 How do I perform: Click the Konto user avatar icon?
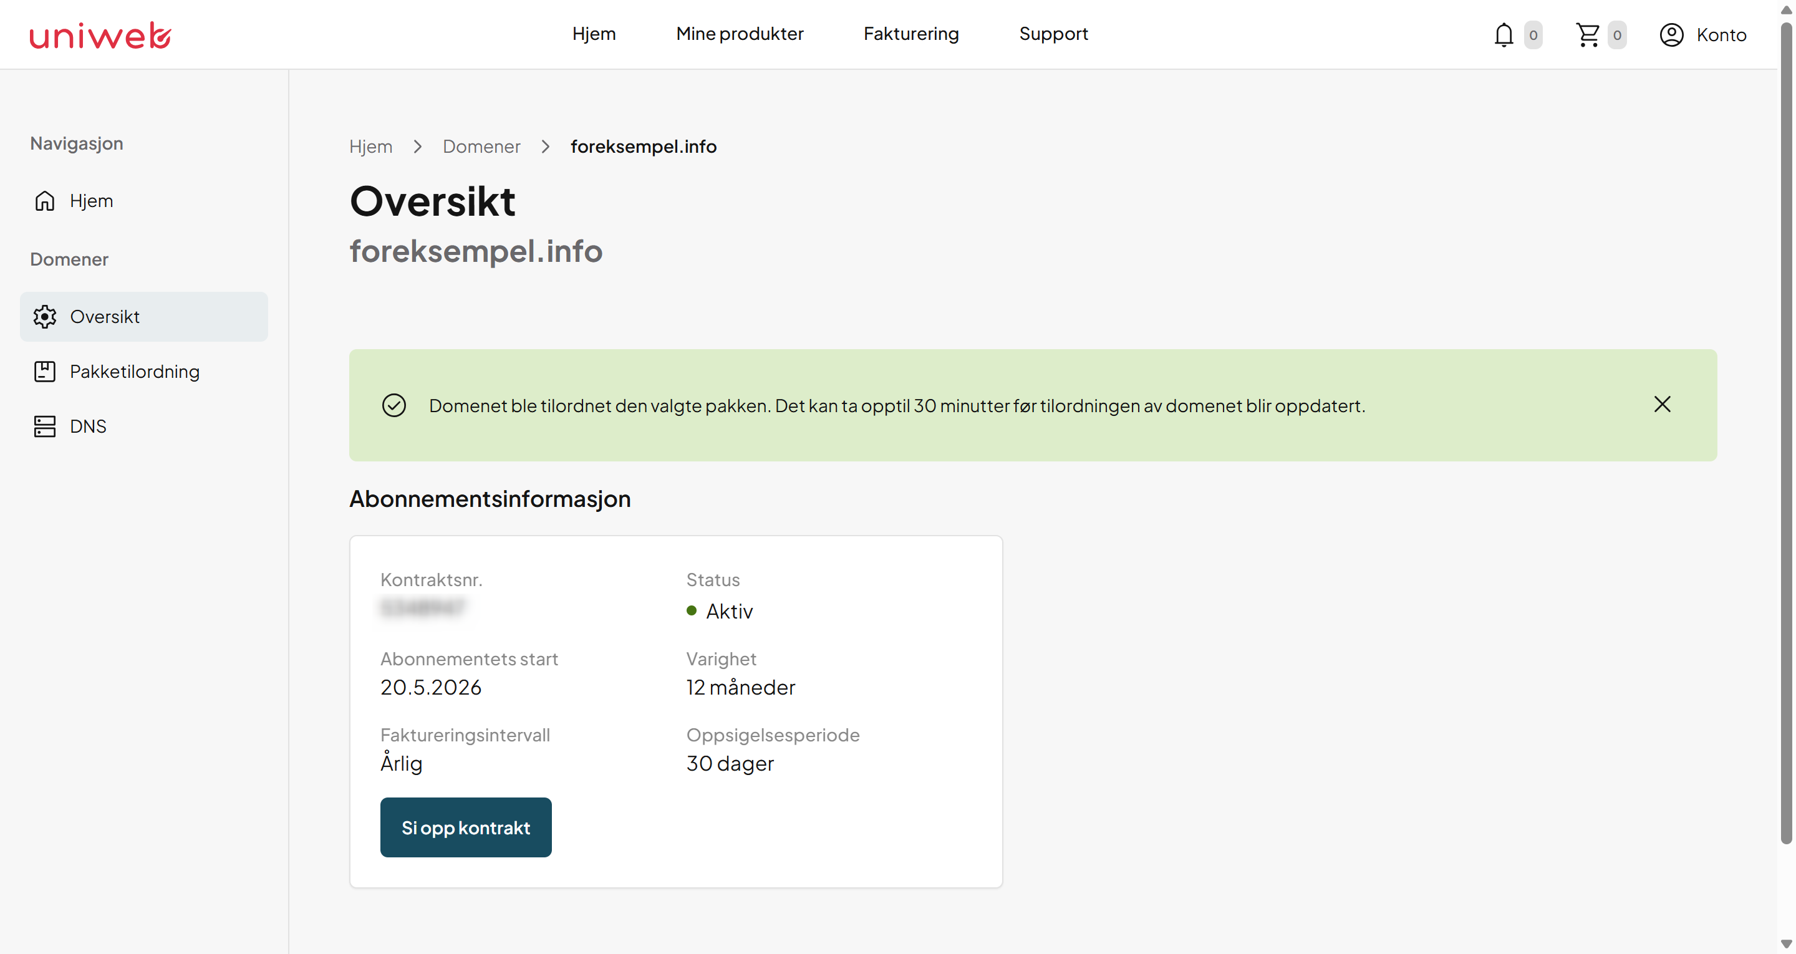(x=1671, y=35)
